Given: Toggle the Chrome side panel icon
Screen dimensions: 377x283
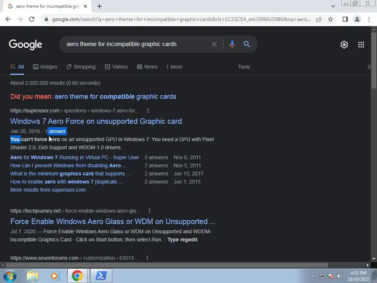Looking at the screenshot, I should [345, 19].
